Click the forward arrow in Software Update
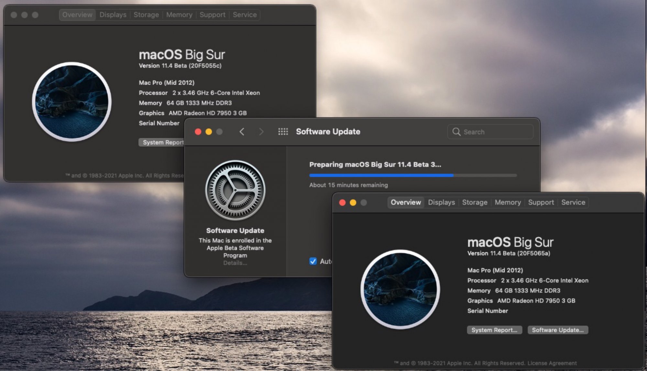Screen dimensions: 647x371 pyautogui.click(x=261, y=132)
